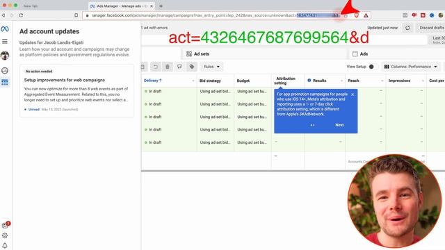Click the Brave rewards triangle icon
This screenshot has height=250, width=445.
(366, 15)
